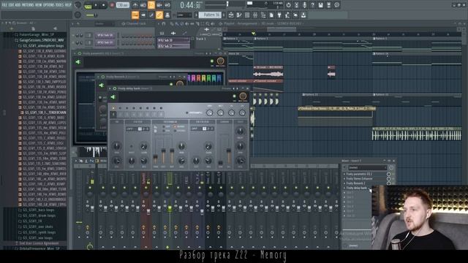Toggle blend recording icon
468x263 pixels.
pos(159,5)
